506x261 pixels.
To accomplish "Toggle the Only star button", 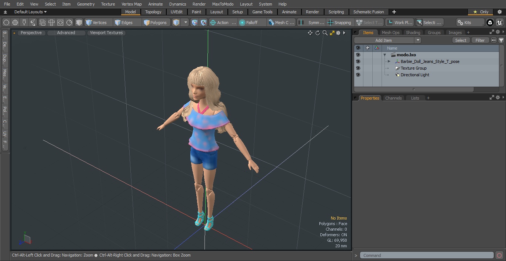I will pos(481,12).
